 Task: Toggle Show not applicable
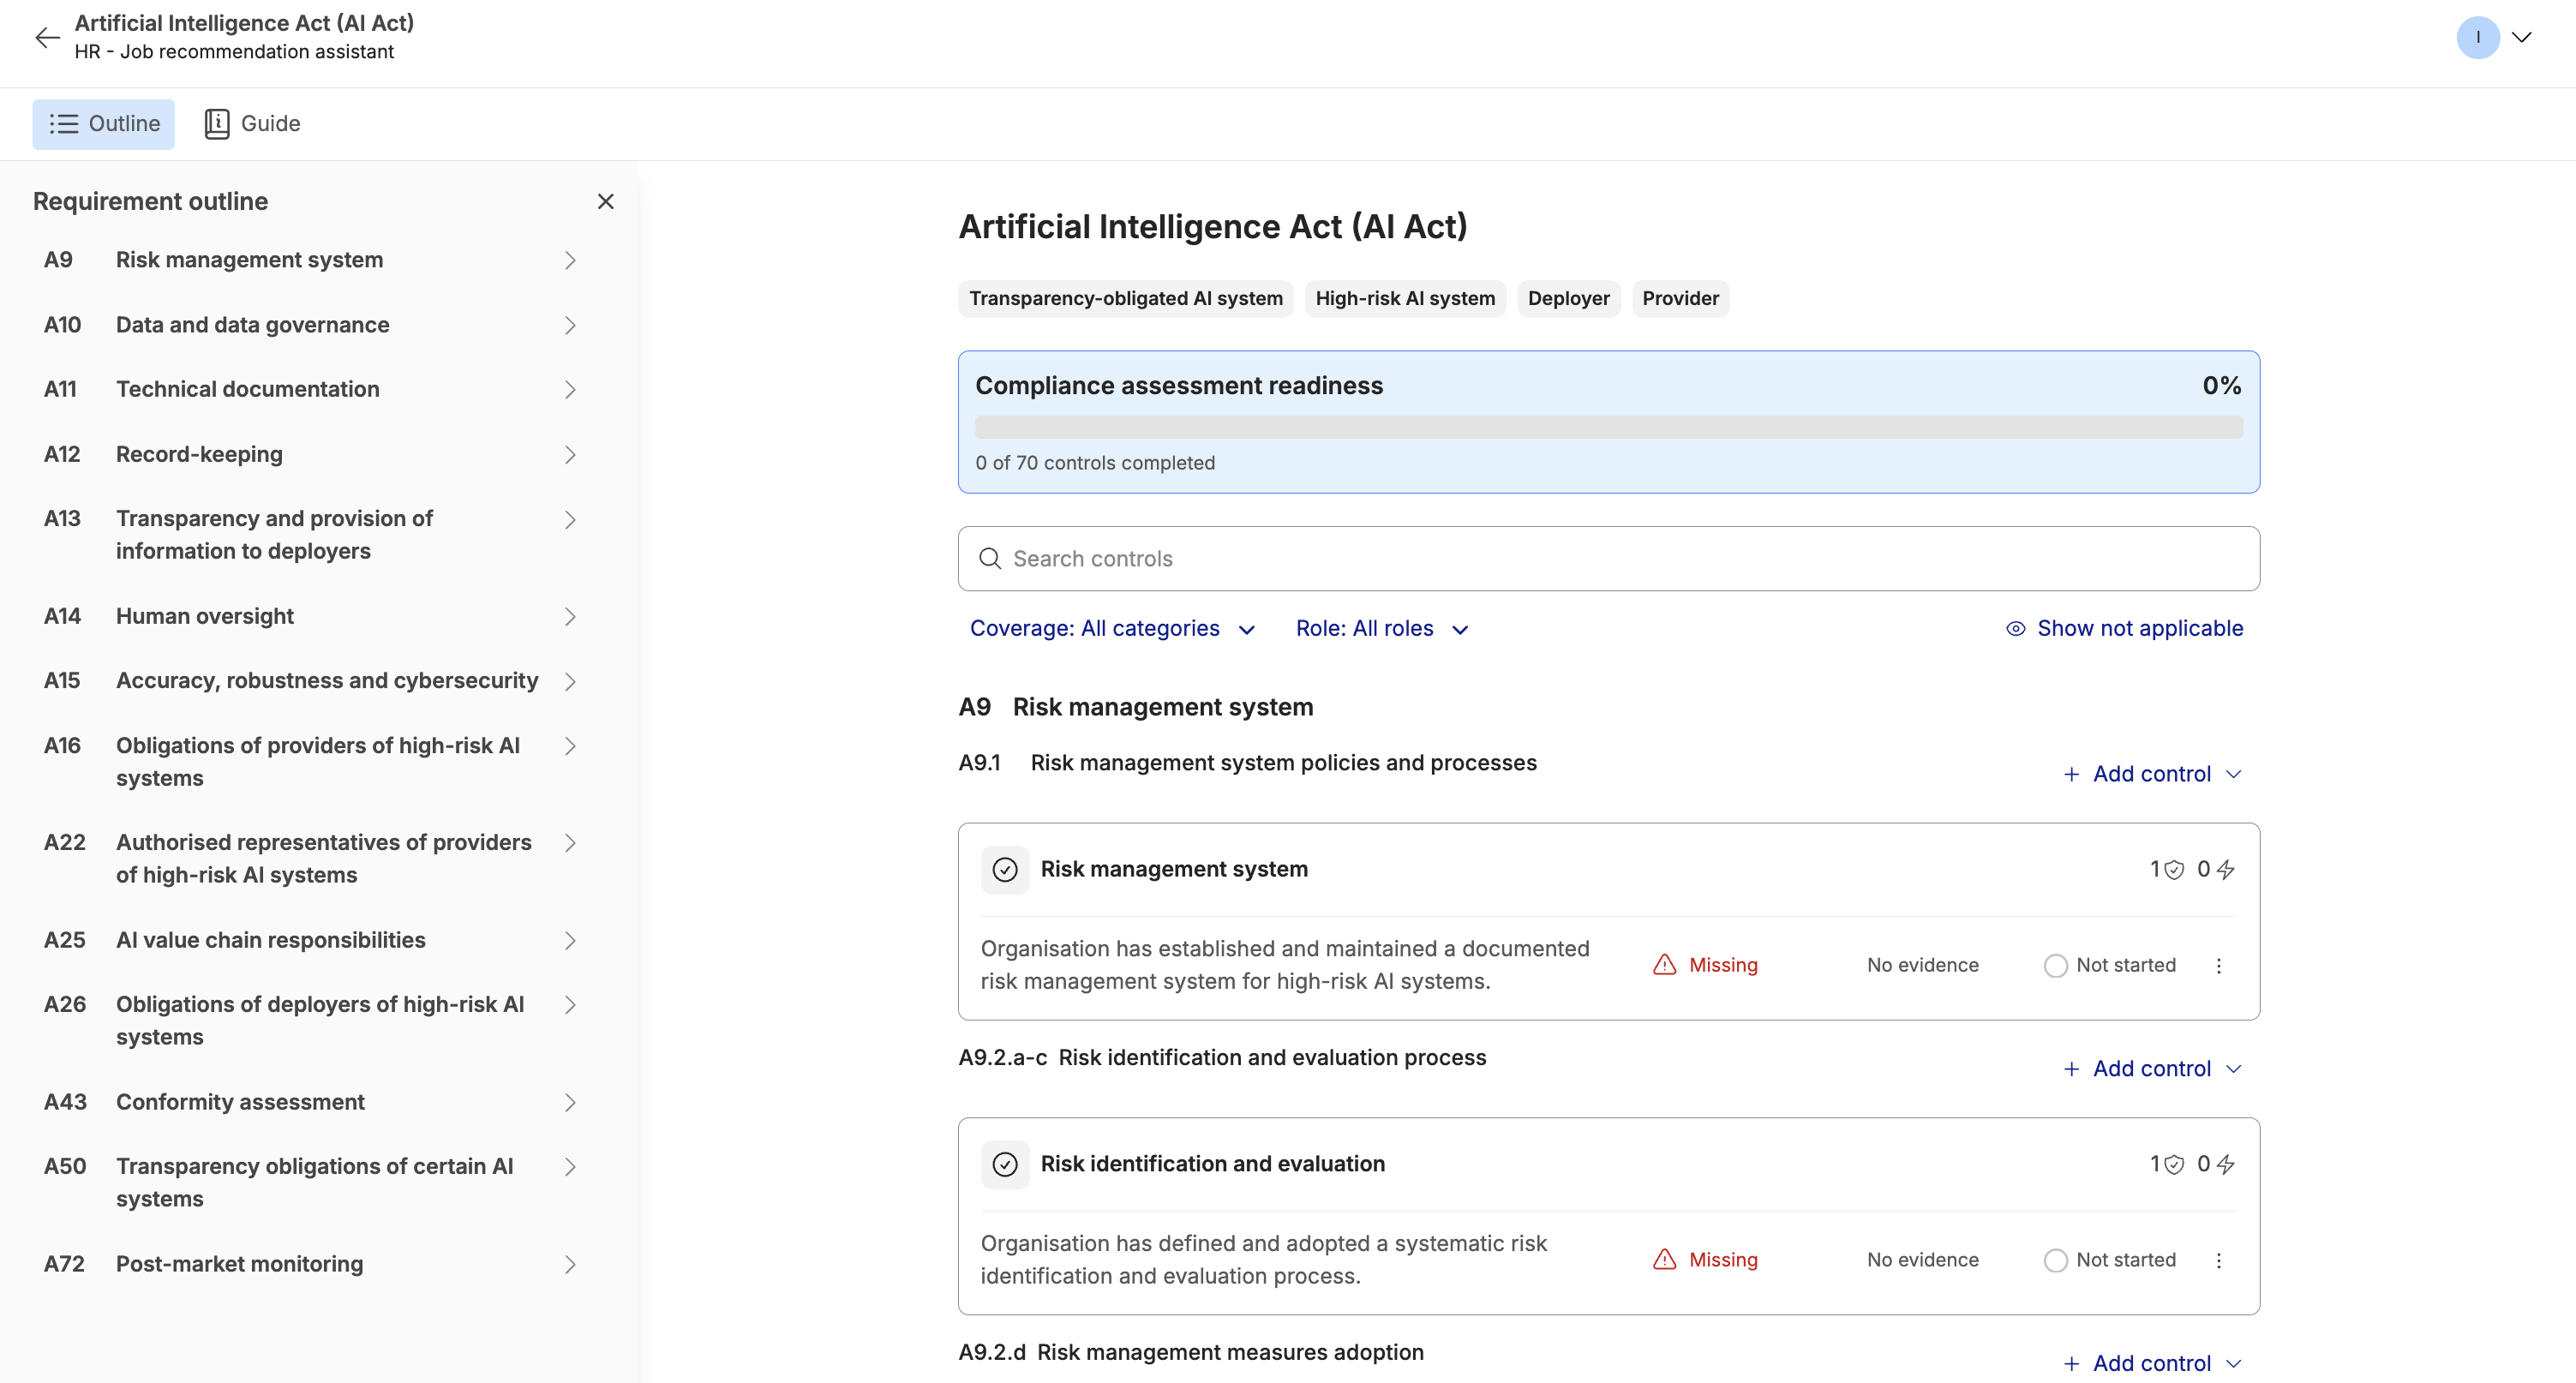(2124, 629)
